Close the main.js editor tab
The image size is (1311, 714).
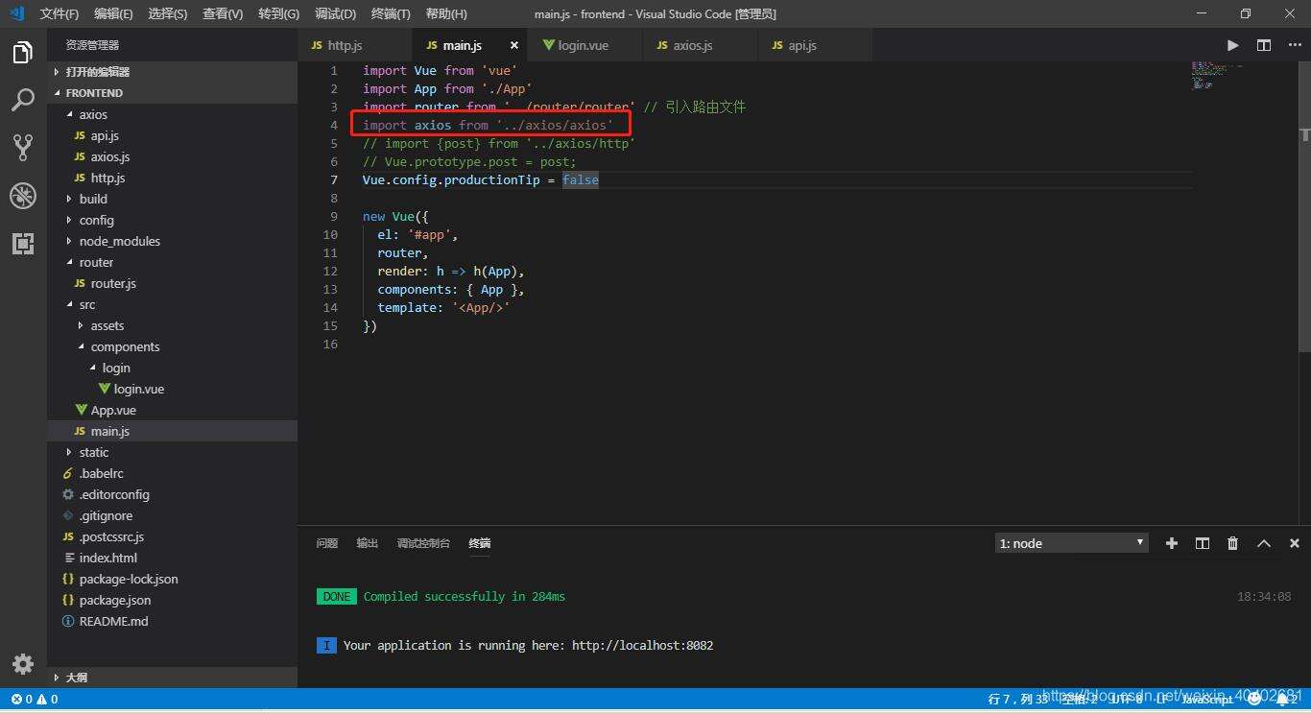pyautogui.click(x=514, y=45)
